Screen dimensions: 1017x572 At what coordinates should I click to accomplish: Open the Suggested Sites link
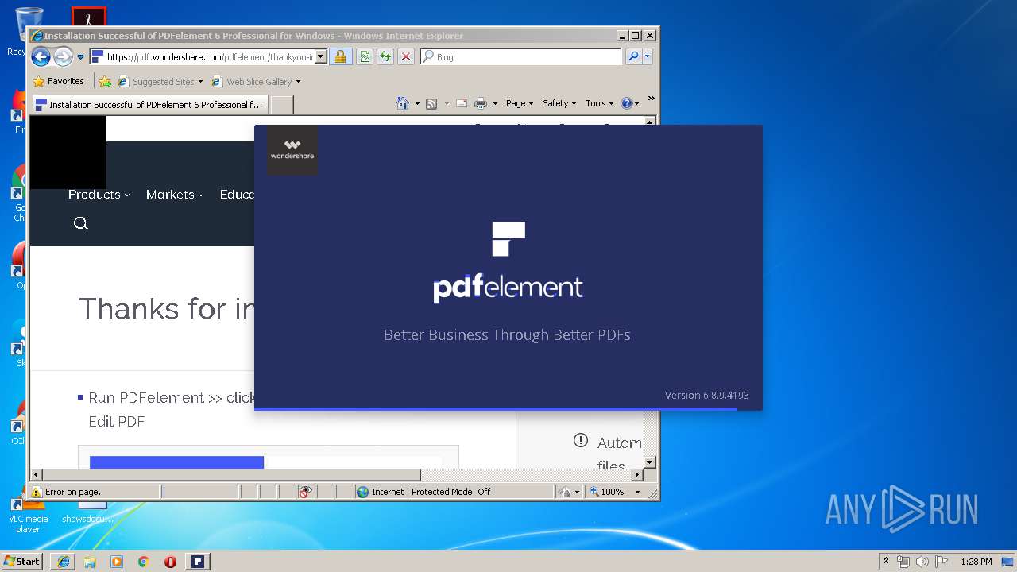(x=160, y=81)
